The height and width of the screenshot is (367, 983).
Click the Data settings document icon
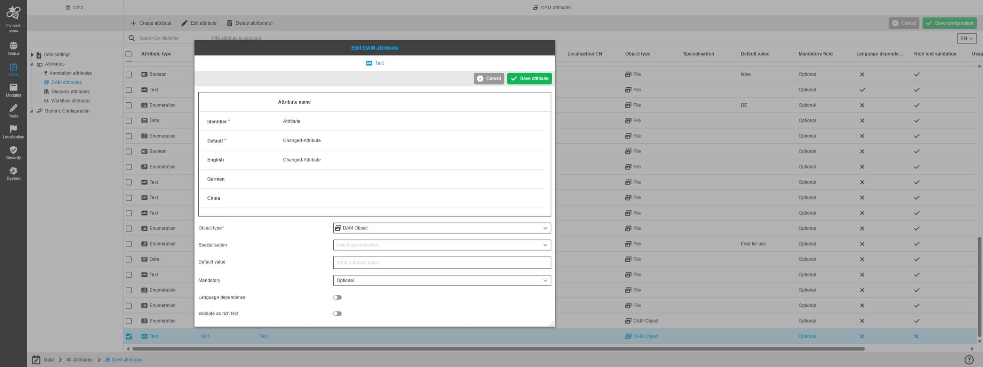click(x=39, y=55)
